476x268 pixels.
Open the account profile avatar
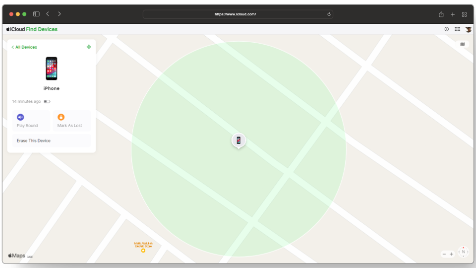[x=468, y=29]
